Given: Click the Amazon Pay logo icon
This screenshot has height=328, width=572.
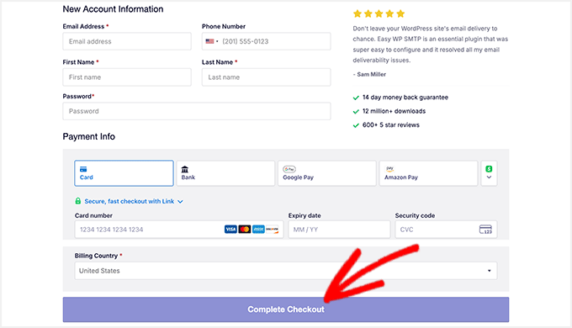Looking at the screenshot, I should [x=390, y=169].
